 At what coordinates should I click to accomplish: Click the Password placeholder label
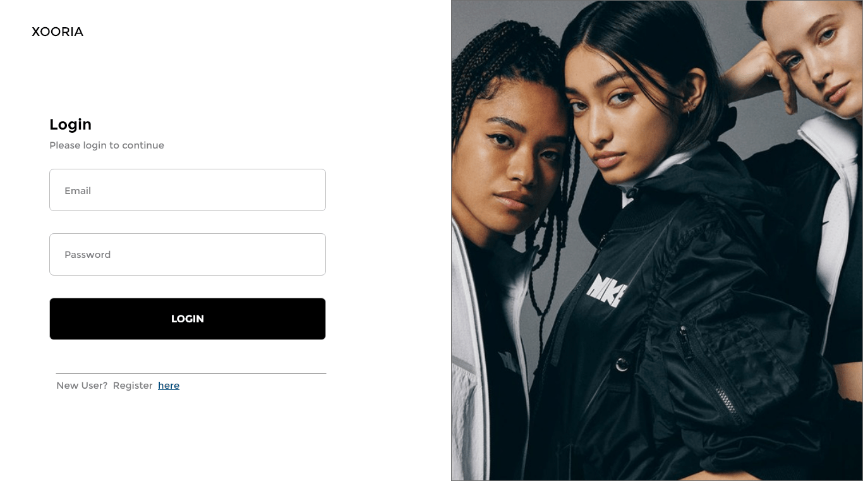[87, 255]
